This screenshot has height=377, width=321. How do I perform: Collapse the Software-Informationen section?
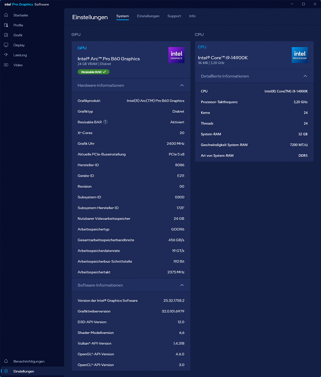pyautogui.click(x=182, y=285)
